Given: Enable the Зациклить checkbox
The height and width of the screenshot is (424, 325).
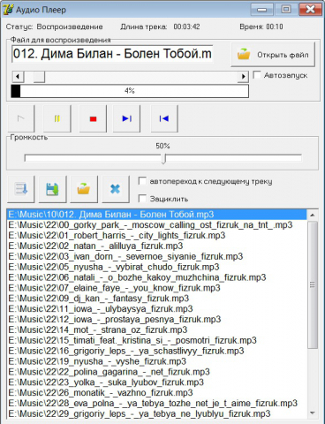Looking at the screenshot, I should (142, 199).
